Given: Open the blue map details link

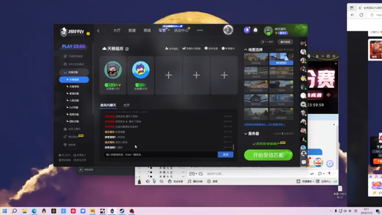Looking at the screenshot, I should 265,125.
